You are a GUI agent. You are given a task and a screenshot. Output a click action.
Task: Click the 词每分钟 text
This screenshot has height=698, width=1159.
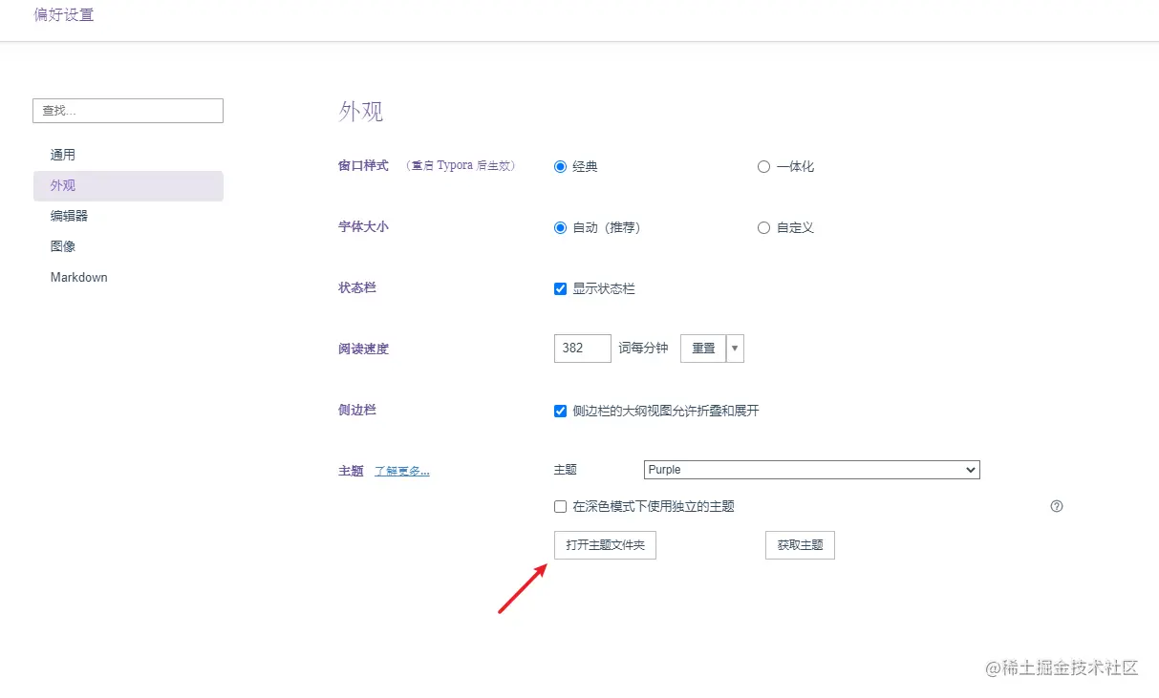pos(643,349)
